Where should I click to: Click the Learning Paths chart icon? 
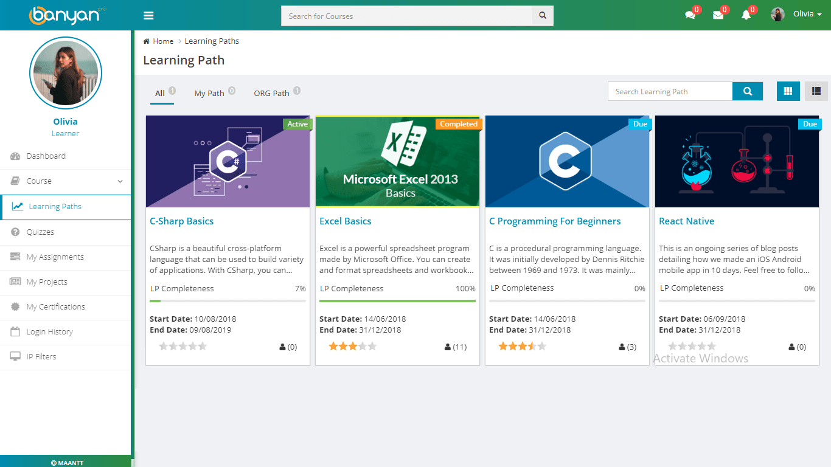[x=18, y=207]
